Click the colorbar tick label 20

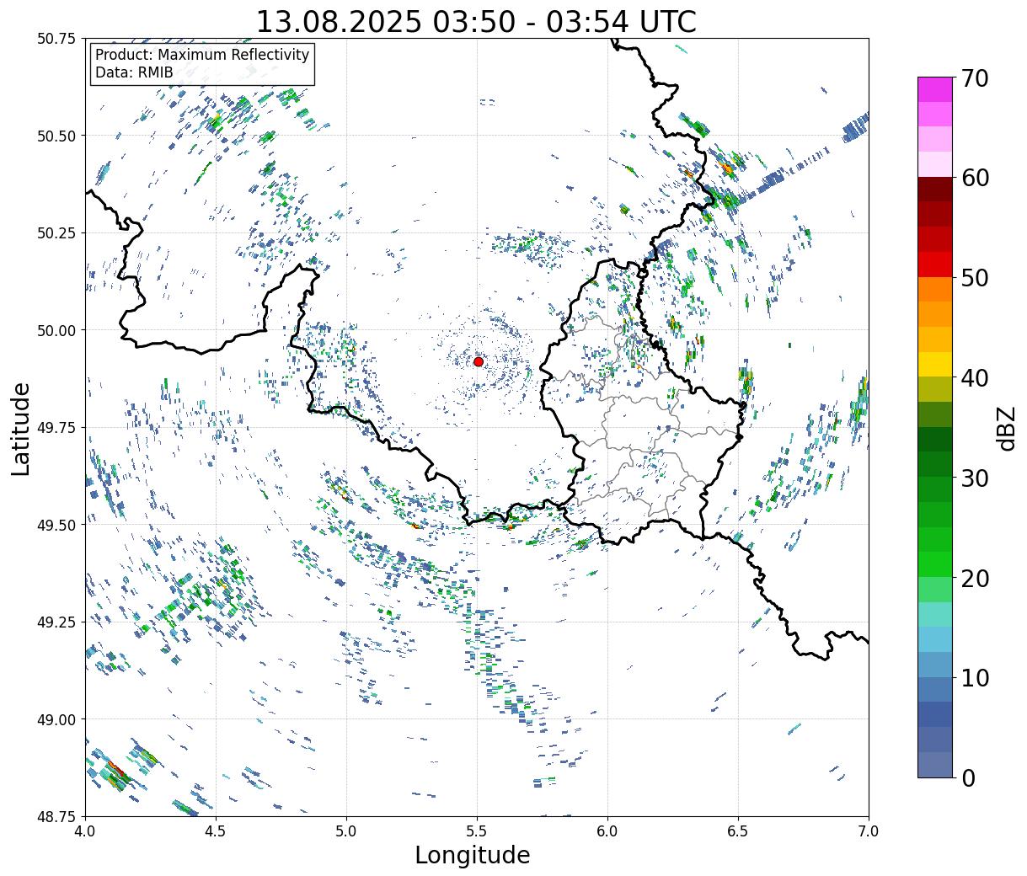(974, 578)
